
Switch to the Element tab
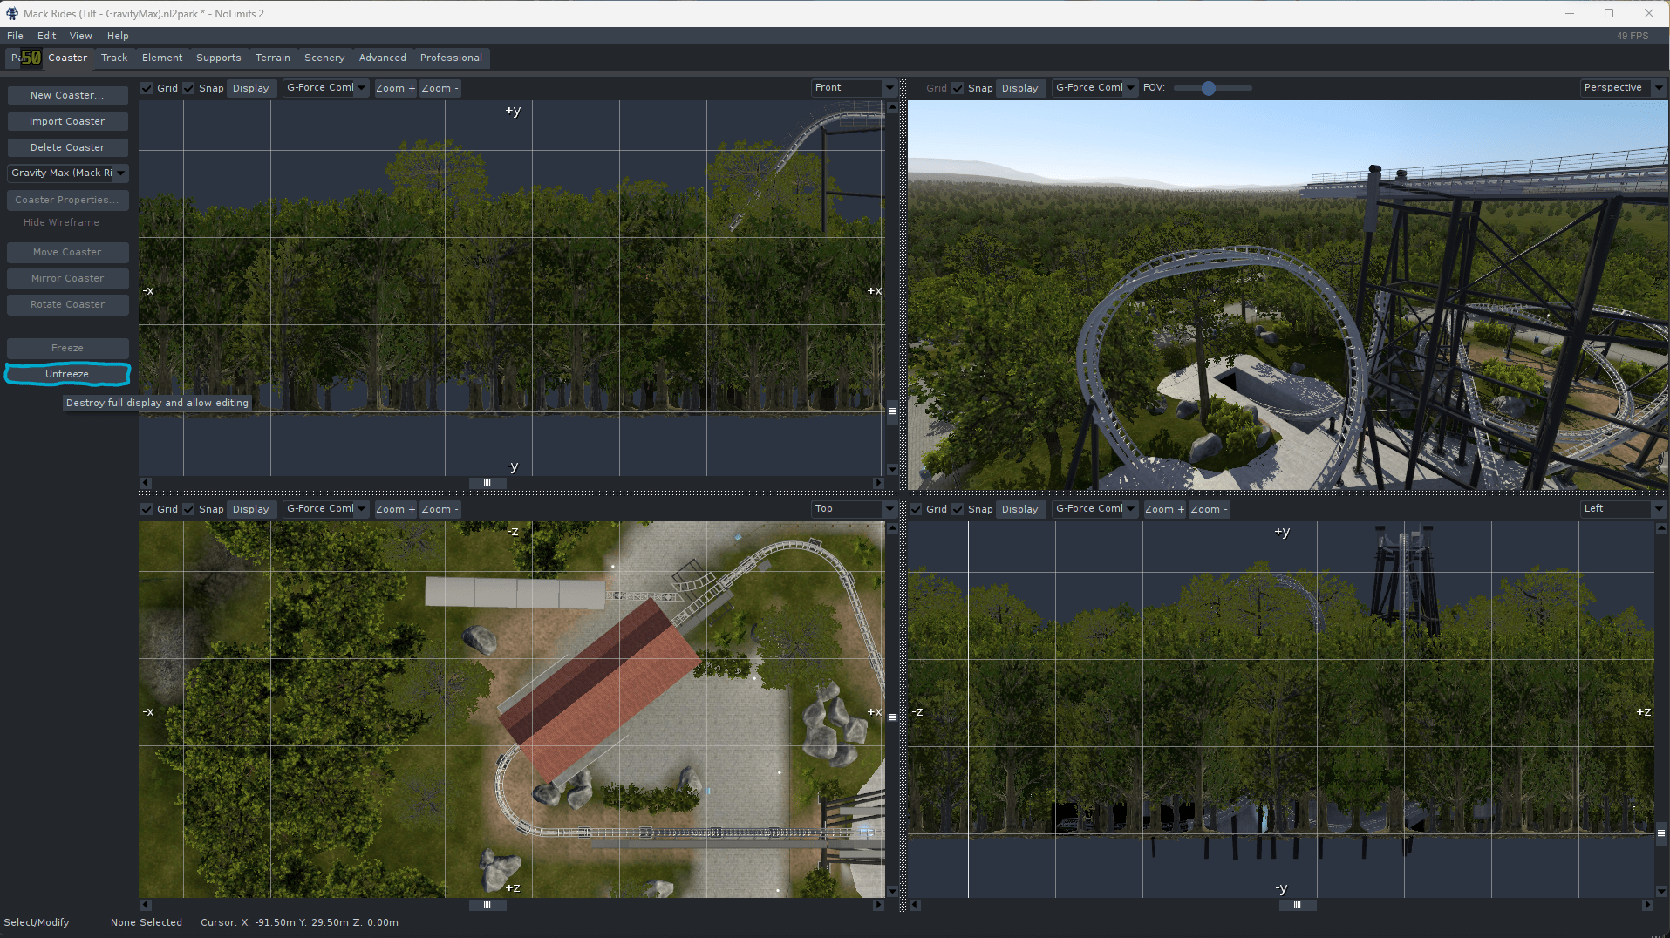162,58
